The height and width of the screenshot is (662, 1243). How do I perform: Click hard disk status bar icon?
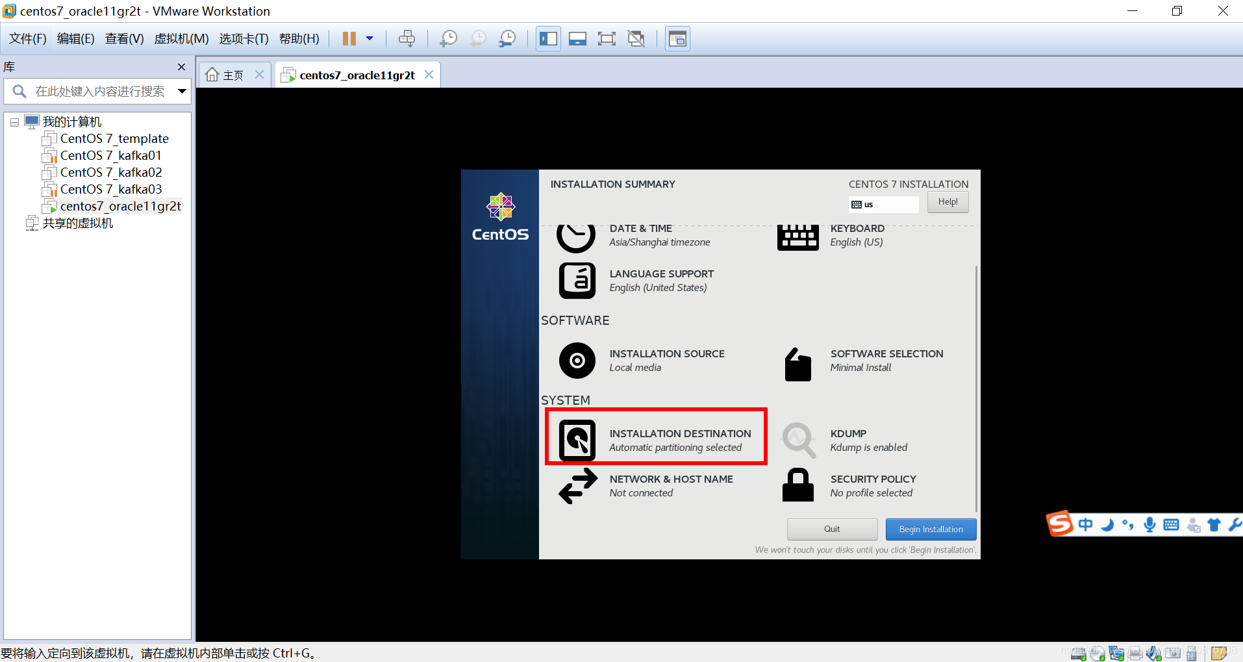pyautogui.click(x=1078, y=653)
